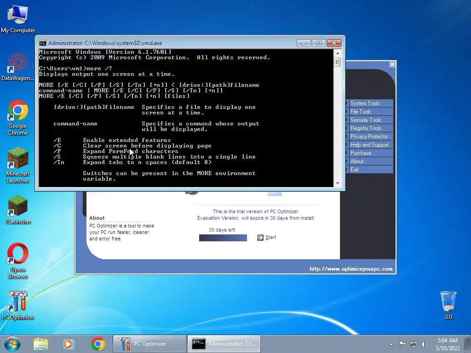Select the PC Optimizer desktop shortcut
471x353 pixels.
pyautogui.click(x=18, y=305)
